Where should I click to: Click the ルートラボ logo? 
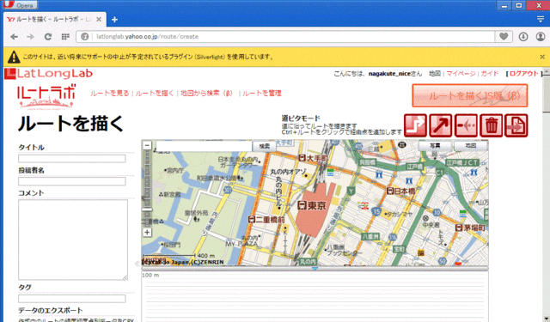point(46,97)
